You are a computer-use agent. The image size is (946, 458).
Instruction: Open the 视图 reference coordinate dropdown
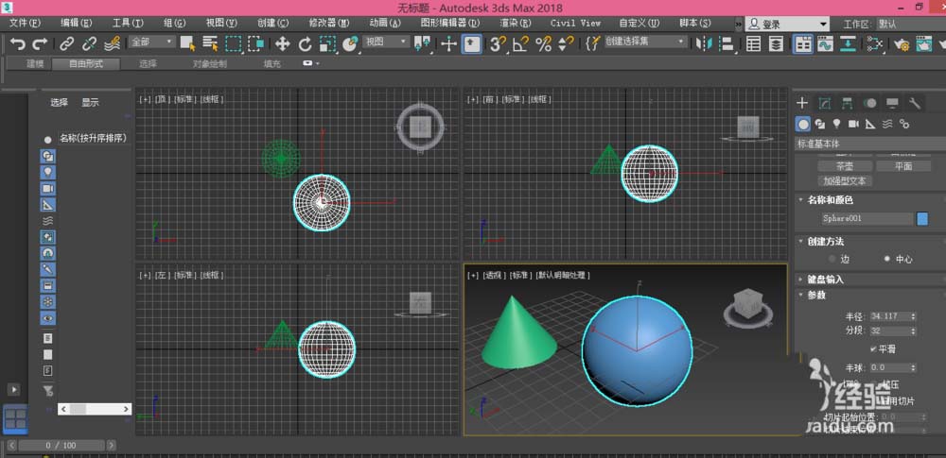387,42
